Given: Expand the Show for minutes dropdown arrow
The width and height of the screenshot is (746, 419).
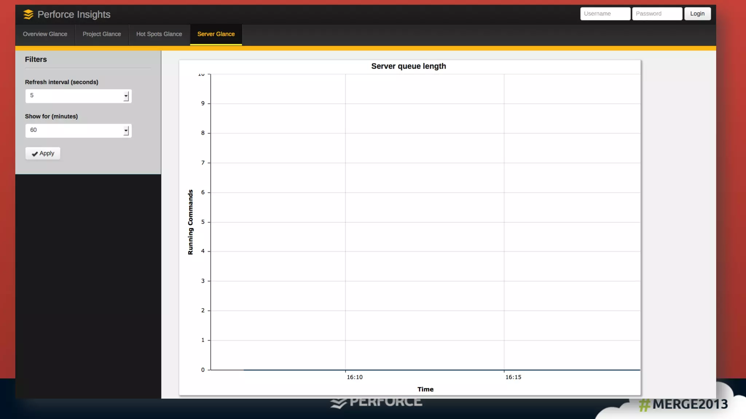Looking at the screenshot, I should point(126,131).
